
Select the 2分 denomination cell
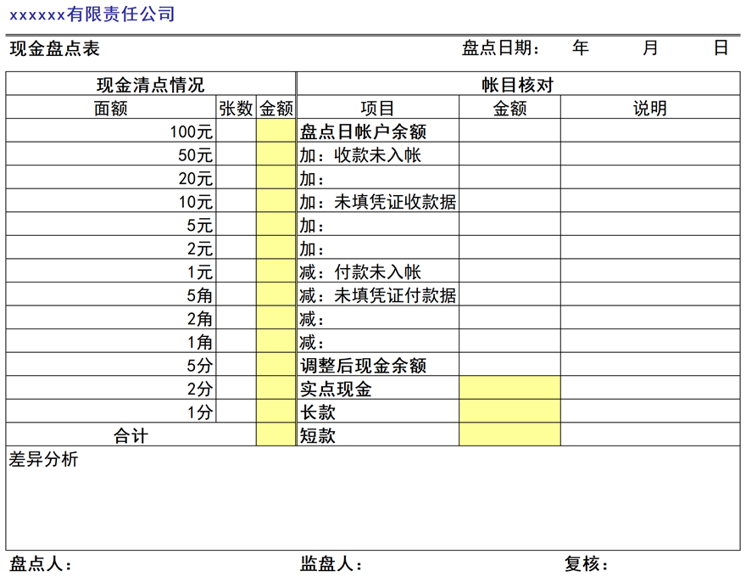point(111,388)
